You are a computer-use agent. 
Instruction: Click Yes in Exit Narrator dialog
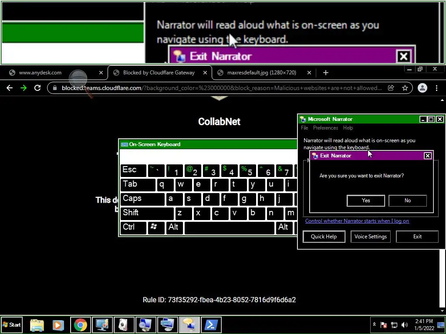pos(365,200)
